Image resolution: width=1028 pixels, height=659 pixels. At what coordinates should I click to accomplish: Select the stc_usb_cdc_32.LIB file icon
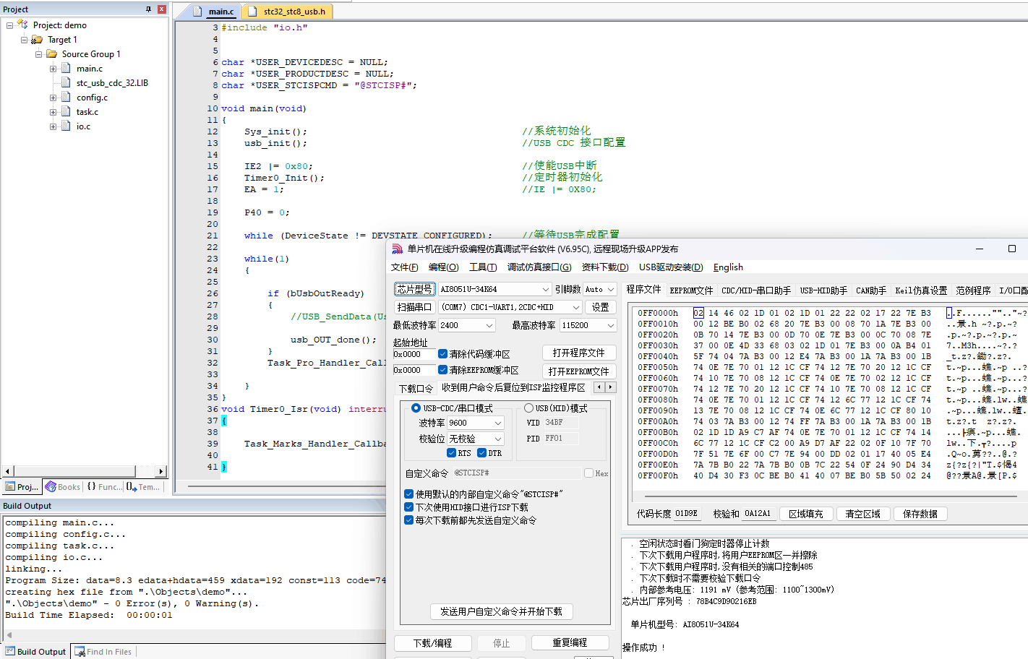(67, 83)
